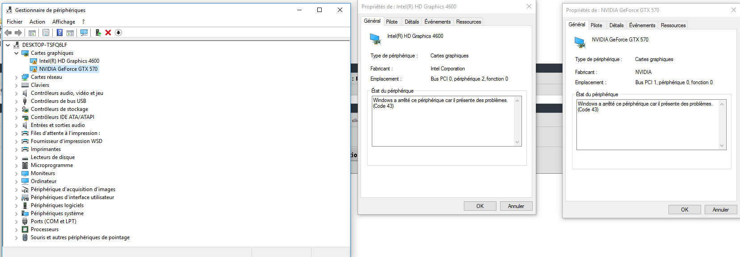Click the Cartes réseau category icon
The width and height of the screenshot is (740, 257).
(x=25, y=77)
